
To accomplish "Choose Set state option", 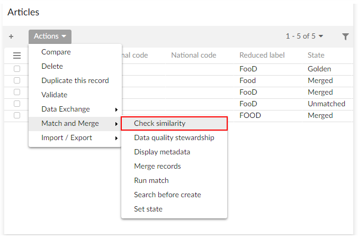I will (148, 209).
